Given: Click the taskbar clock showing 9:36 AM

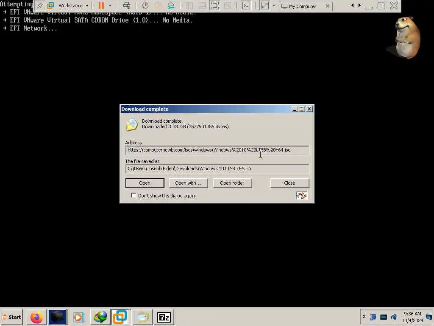Looking at the screenshot, I should click(412, 317).
